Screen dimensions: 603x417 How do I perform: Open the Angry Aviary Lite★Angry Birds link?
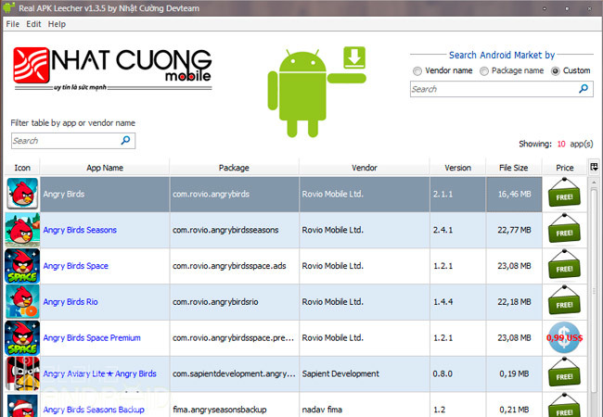pos(99,373)
